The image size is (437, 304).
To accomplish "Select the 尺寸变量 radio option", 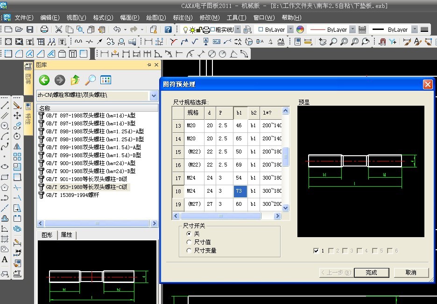I will [189, 251].
